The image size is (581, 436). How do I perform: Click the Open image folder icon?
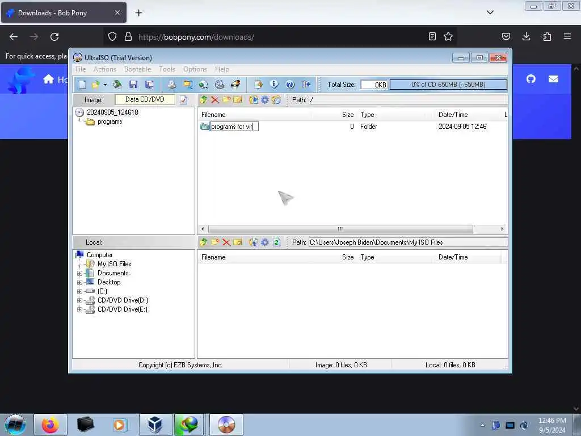[95, 85]
